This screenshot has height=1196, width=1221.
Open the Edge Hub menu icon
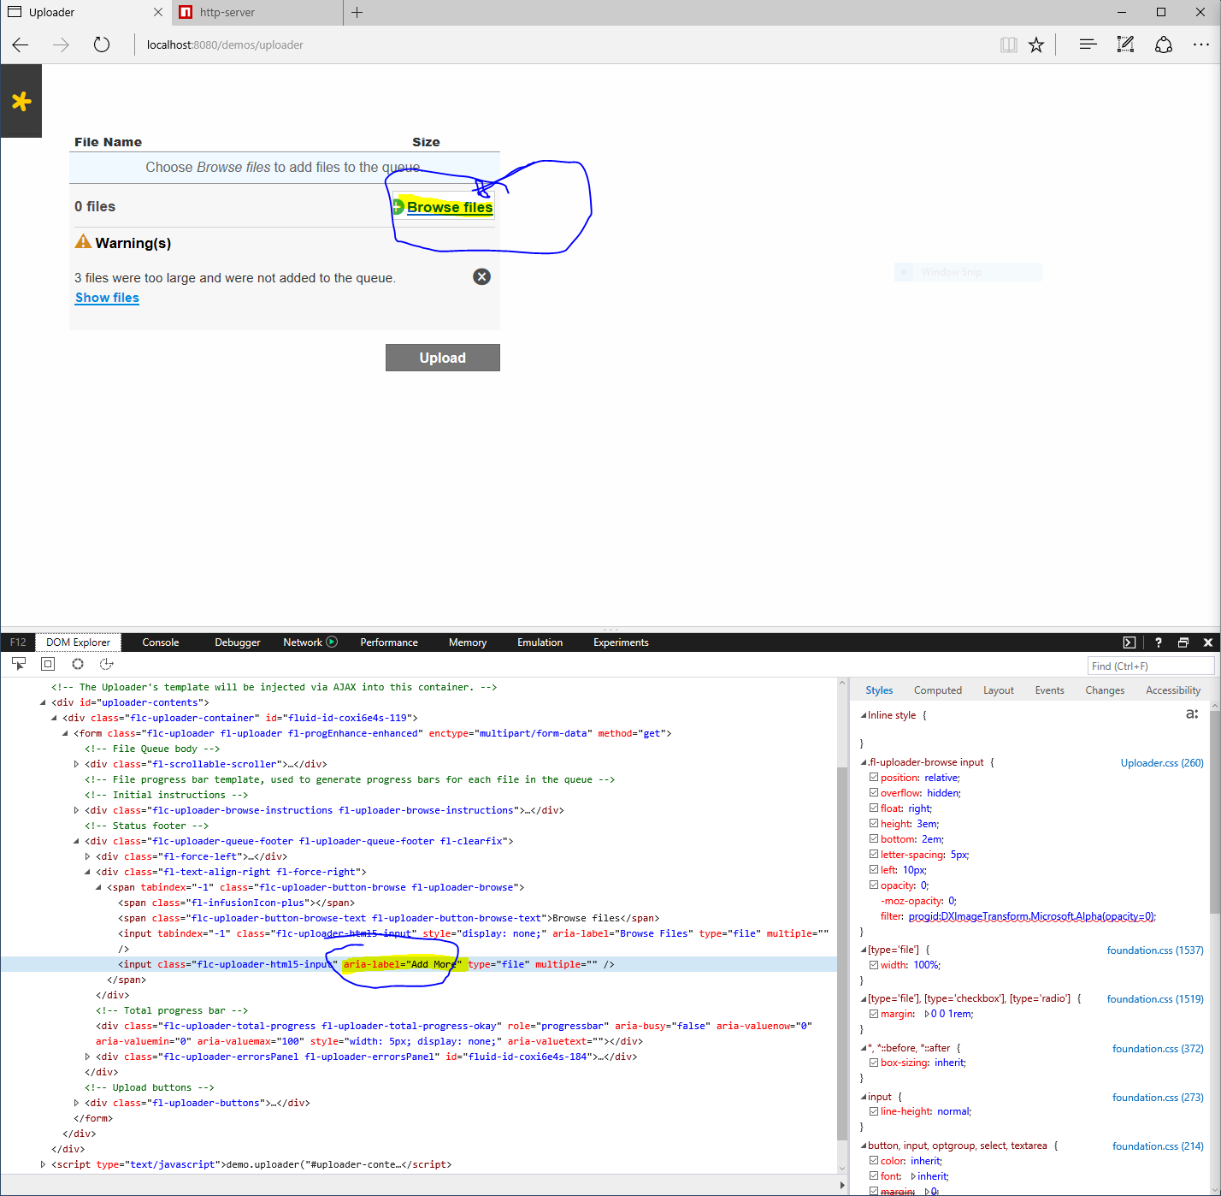point(1088,45)
